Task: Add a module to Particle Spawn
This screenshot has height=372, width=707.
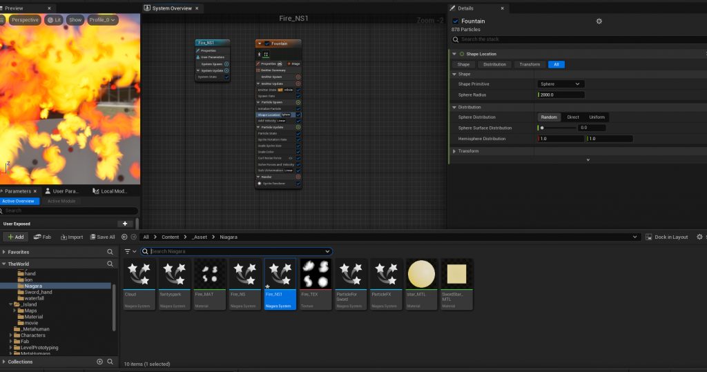Action: tap(298, 102)
